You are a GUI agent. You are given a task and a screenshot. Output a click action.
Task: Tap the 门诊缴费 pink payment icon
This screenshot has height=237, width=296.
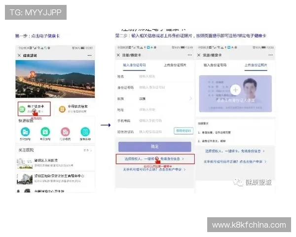click(x=65, y=132)
